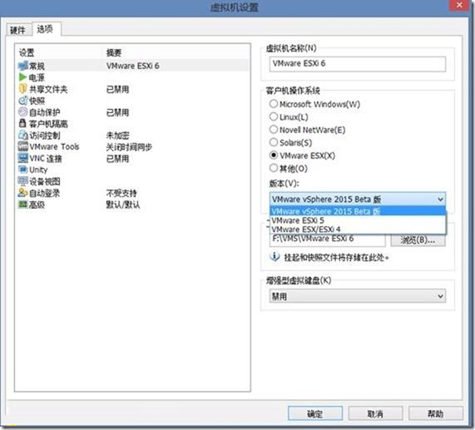The height and width of the screenshot is (430, 475).
Task: Click the 确定 OK button
Action: [315, 413]
